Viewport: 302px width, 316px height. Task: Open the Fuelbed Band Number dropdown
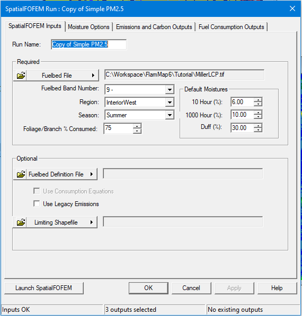(x=170, y=89)
